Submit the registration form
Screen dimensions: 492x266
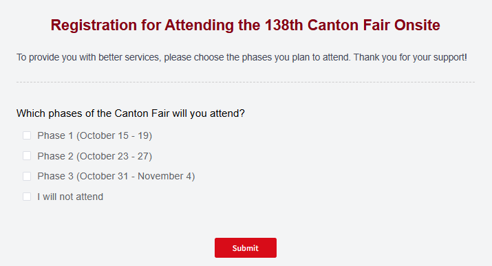tap(246, 248)
